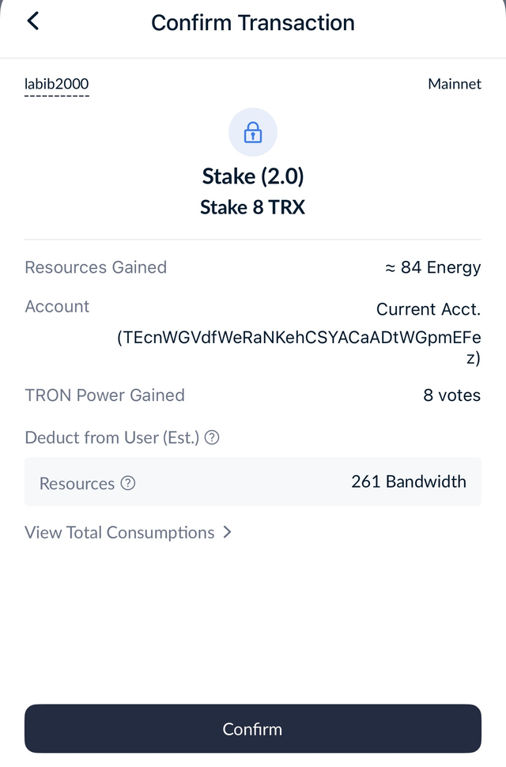This screenshot has width=506, height=767.
Task: Tap the Confirm Transaction title
Action: pos(253,22)
